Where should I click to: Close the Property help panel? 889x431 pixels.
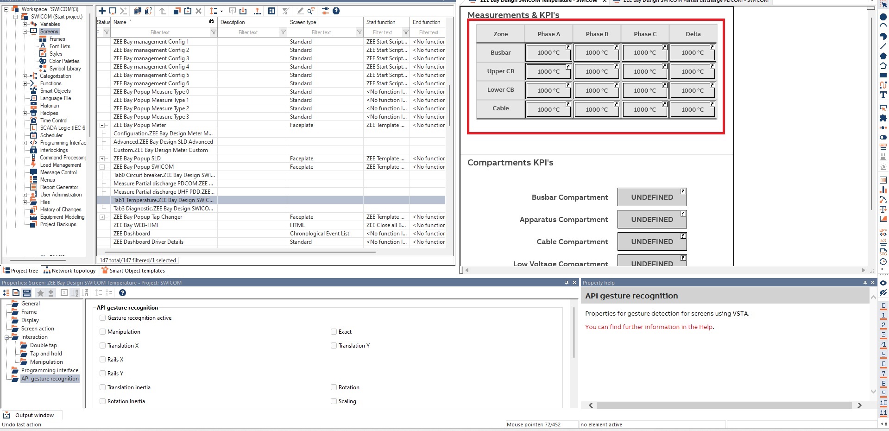(873, 282)
